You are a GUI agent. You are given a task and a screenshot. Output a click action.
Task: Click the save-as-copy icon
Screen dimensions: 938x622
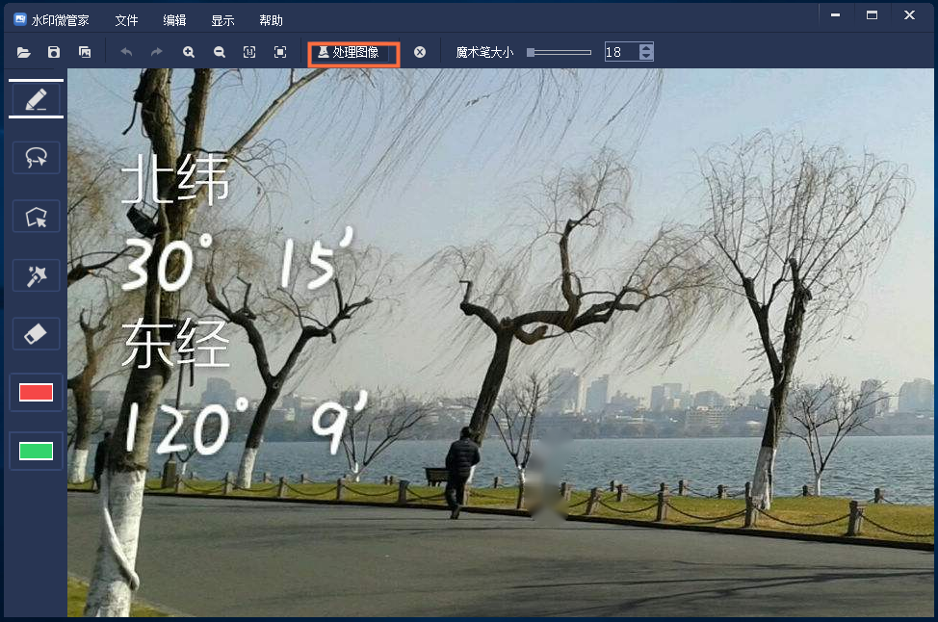click(85, 52)
